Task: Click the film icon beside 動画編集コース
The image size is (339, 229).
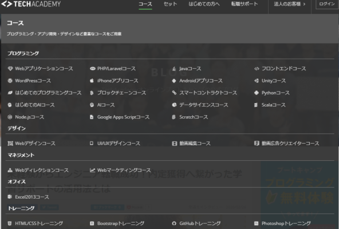Action: click(x=175, y=144)
